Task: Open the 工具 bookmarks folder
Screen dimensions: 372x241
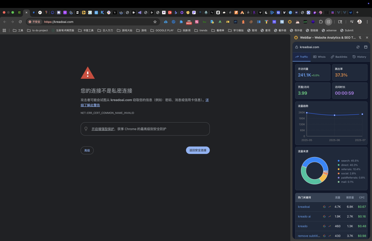Action: pos(18,30)
